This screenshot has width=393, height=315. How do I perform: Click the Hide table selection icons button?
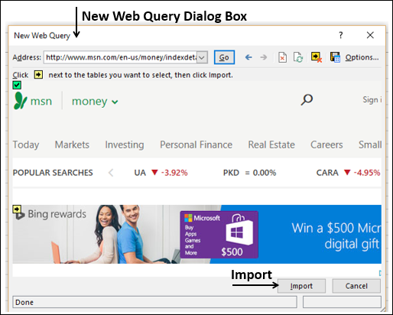[x=317, y=57]
